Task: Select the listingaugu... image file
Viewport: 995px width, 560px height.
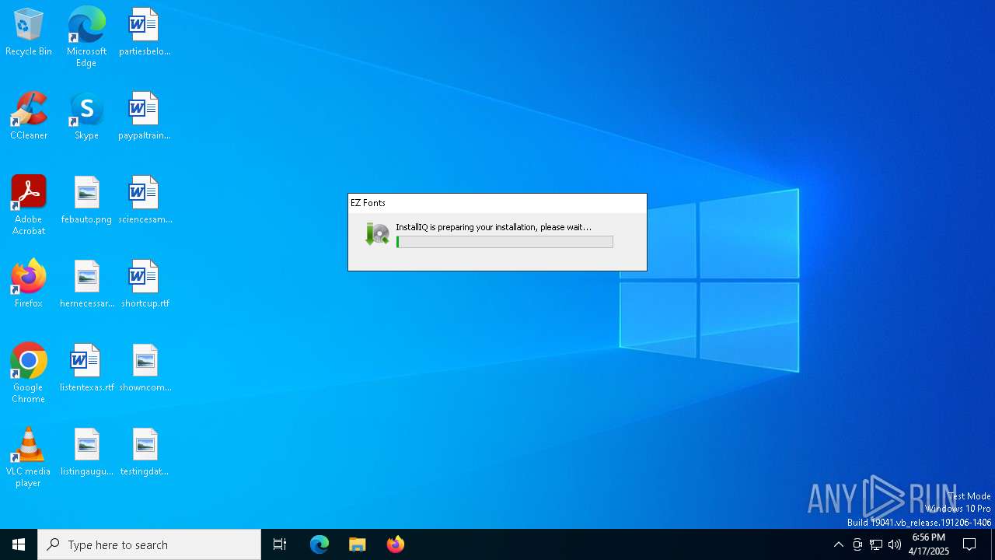Action: [x=86, y=452]
